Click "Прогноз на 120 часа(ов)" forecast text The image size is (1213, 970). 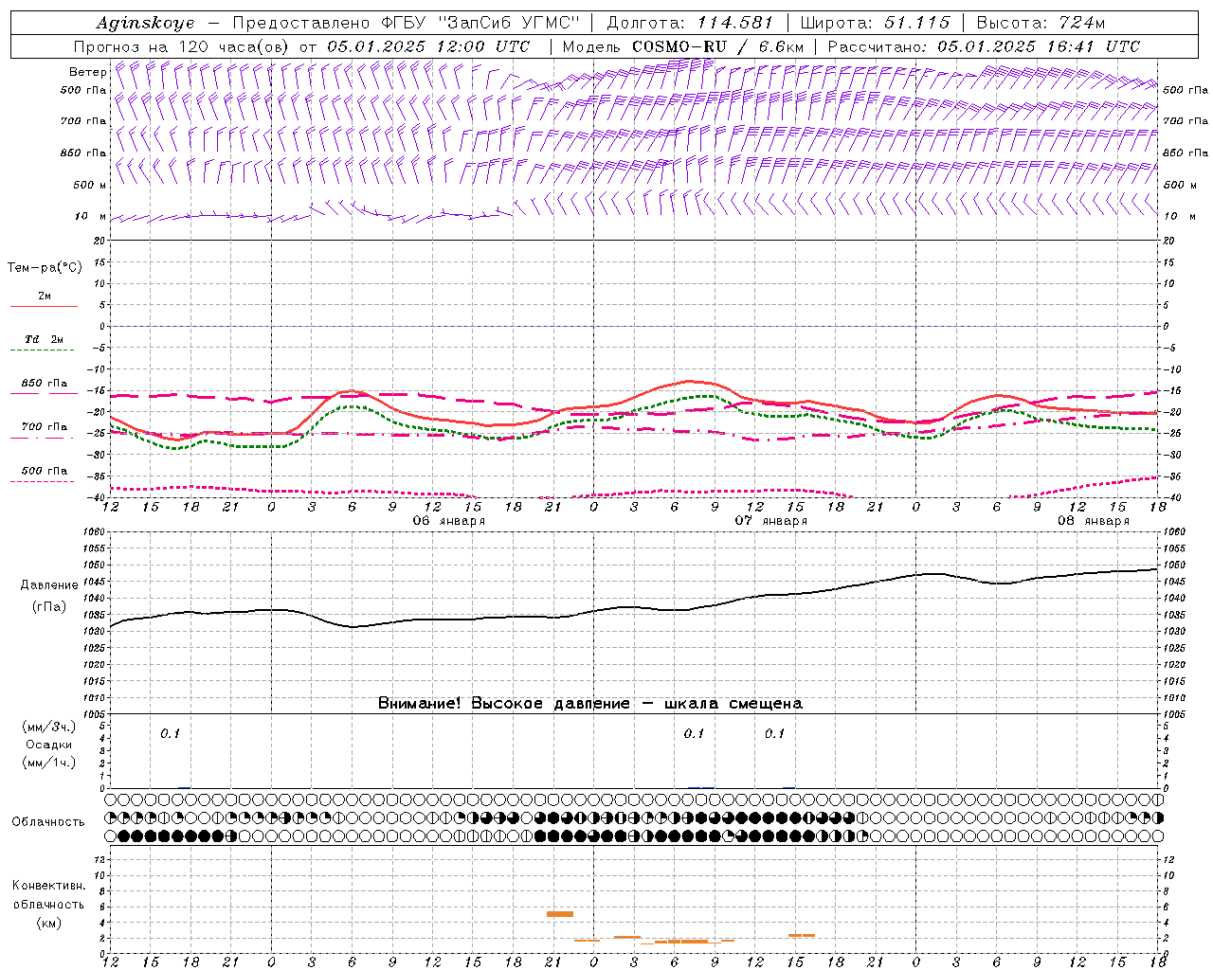183,46
